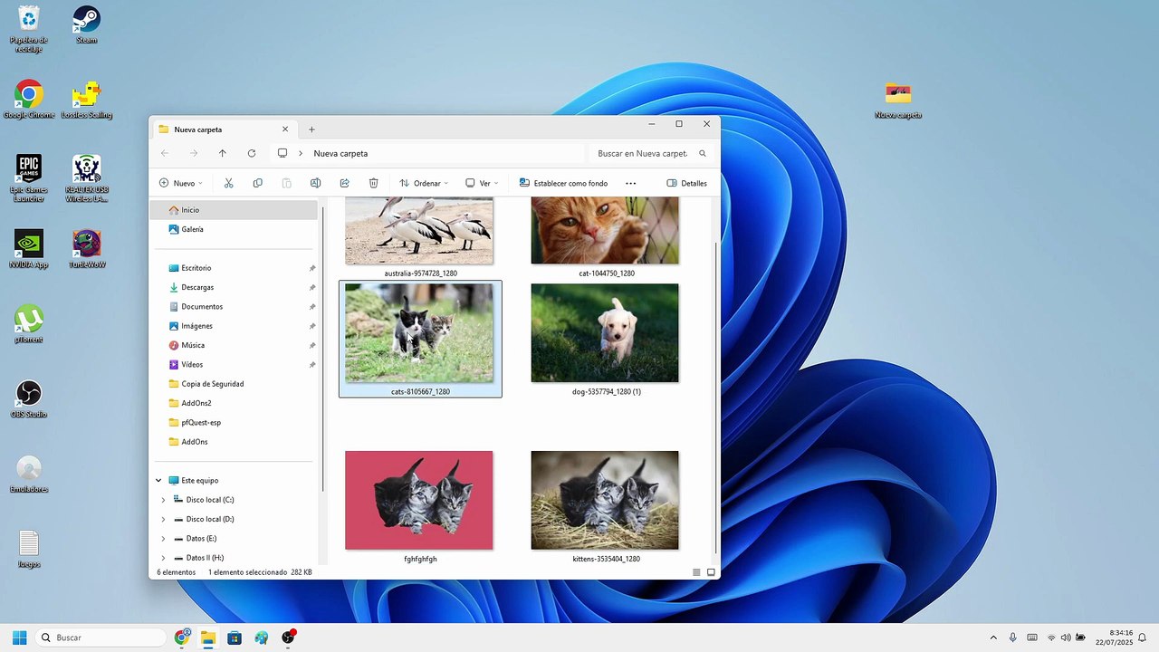Select the REALTEK USB Wireless desktop icon
Screen dimensions: 1159x652
click(x=86, y=178)
